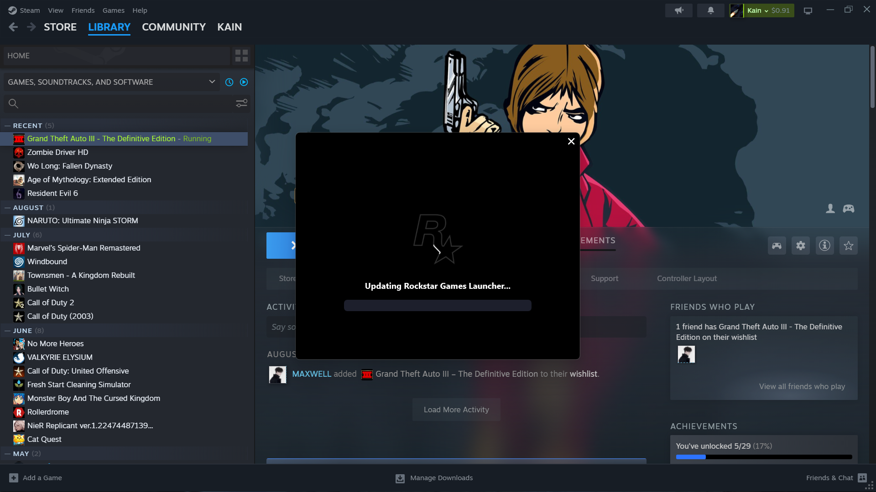
Task: Click the Manage Downloads icon
Action: click(x=400, y=478)
